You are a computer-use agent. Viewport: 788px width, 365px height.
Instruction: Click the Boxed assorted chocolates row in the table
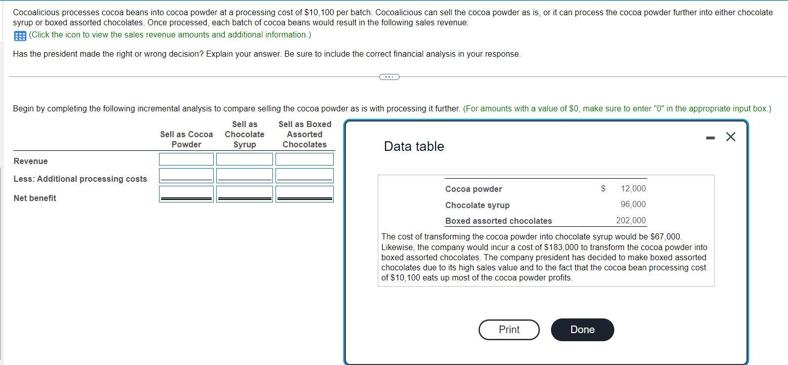[497, 221]
